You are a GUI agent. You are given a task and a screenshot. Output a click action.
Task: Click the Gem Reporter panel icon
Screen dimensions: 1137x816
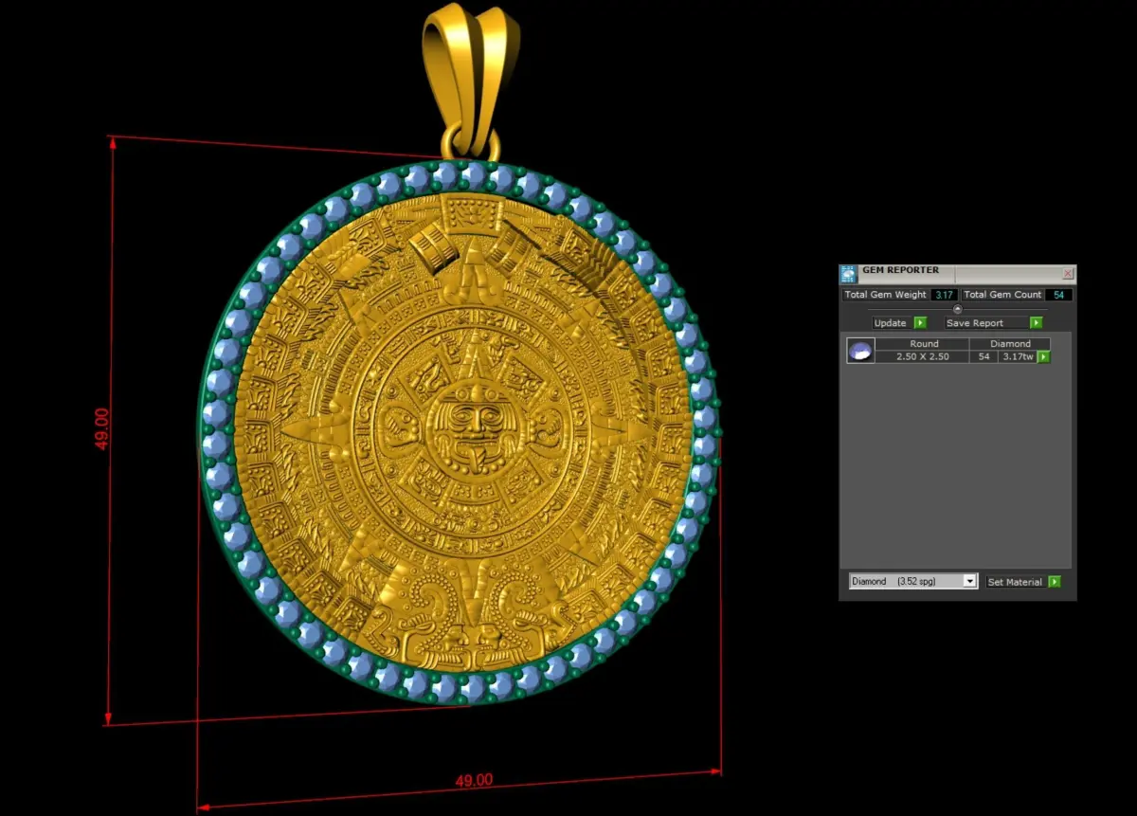click(x=848, y=275)
